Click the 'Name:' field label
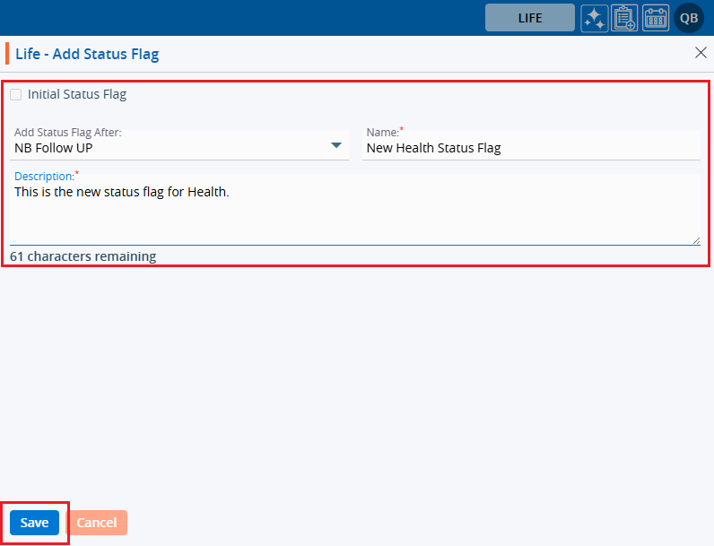This screenshot has height=546, width=714. tap(382, 133)
